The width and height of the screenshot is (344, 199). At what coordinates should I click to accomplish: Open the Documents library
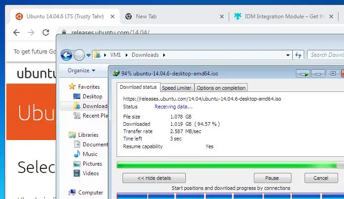[x=91, y=145]
